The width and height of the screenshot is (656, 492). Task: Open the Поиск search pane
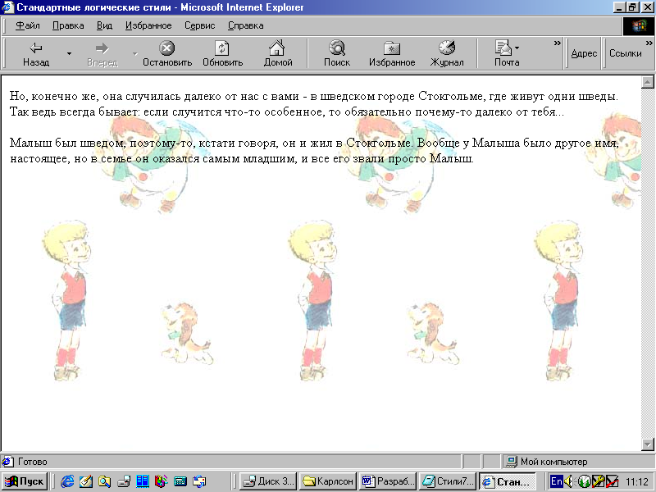point(337,53)
